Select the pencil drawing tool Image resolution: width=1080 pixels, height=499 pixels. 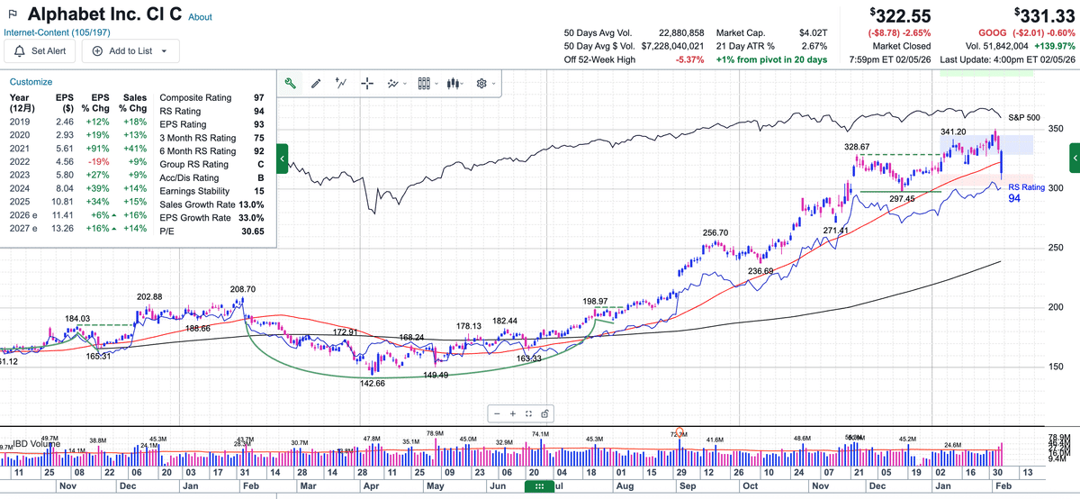point(316,83)
